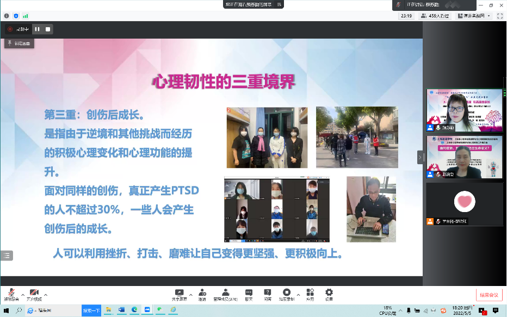Open manage members (376) panel
This screenshot has height=317, width=507.
225,295
